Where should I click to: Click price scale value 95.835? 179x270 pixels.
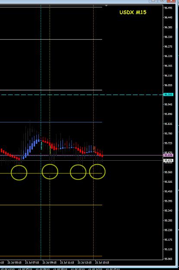coord(168,124)
